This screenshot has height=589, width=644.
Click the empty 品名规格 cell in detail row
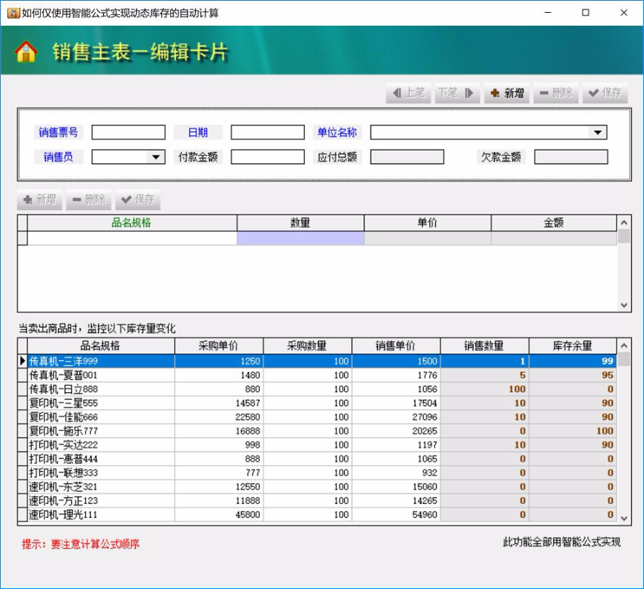click(x=132, y=238)
